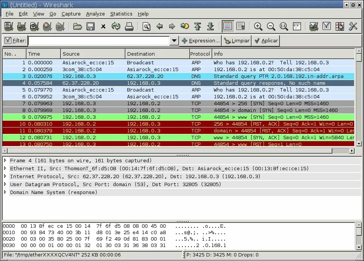Viewport: 364px width, 261px height.
Task: Open the coloring rules icon
Action: [339, 26]
